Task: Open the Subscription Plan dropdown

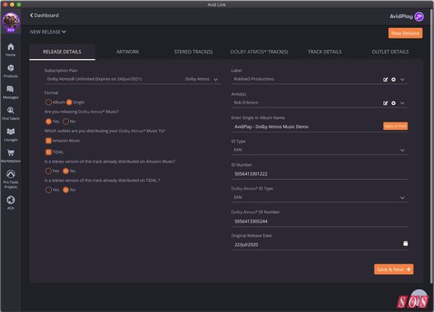Action: point(132,79)
